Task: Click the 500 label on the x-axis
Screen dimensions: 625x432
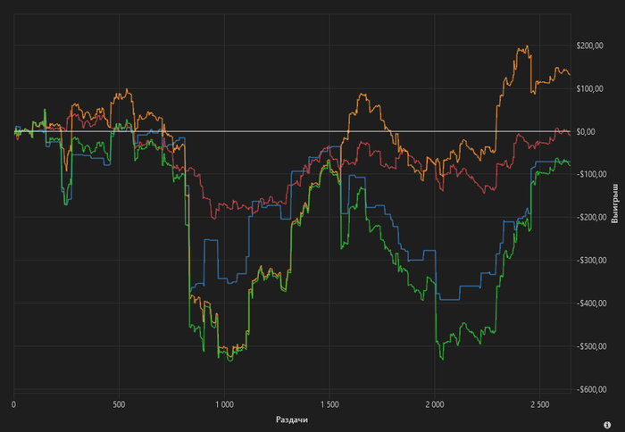Action: pyautogui.click(x=119, y=405)
